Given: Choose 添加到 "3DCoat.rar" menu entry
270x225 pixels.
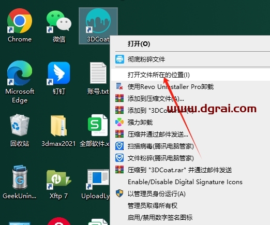Looking at the screenshot, I should point(190,110).
